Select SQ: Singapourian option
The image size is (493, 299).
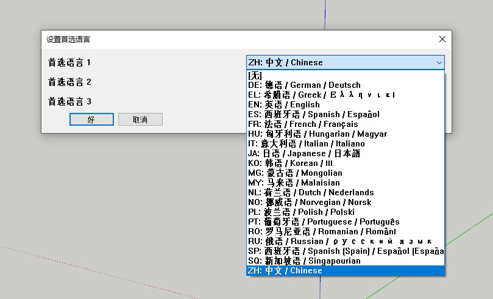[304, 261]
